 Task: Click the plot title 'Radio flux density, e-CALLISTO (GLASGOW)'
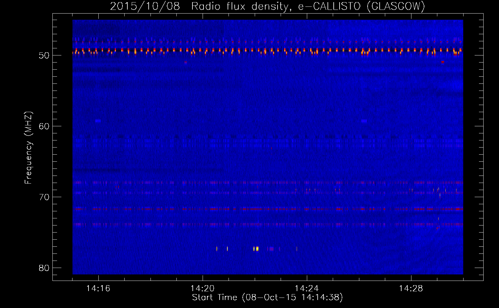pos(308,6)
